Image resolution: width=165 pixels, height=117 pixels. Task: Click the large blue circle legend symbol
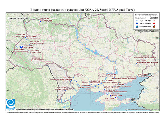(x=137, y=23)
